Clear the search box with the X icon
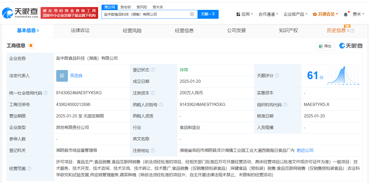Screen dimensions: 369x183 192,14
